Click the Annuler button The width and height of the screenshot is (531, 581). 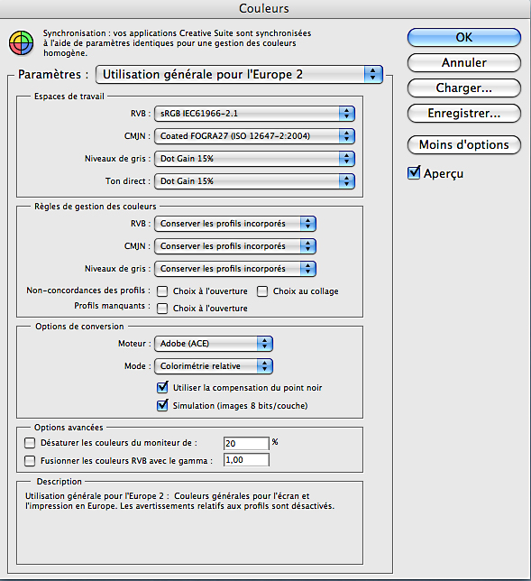pos(464,62)
